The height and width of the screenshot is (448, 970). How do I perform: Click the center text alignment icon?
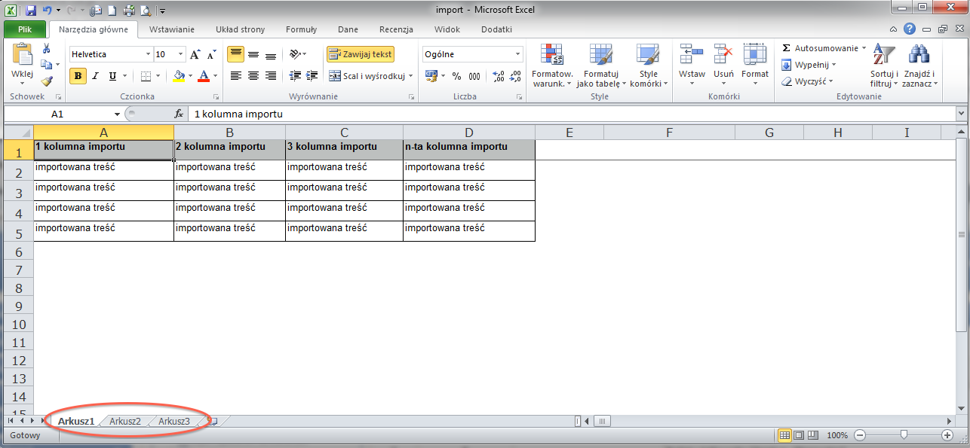(253, 76)
